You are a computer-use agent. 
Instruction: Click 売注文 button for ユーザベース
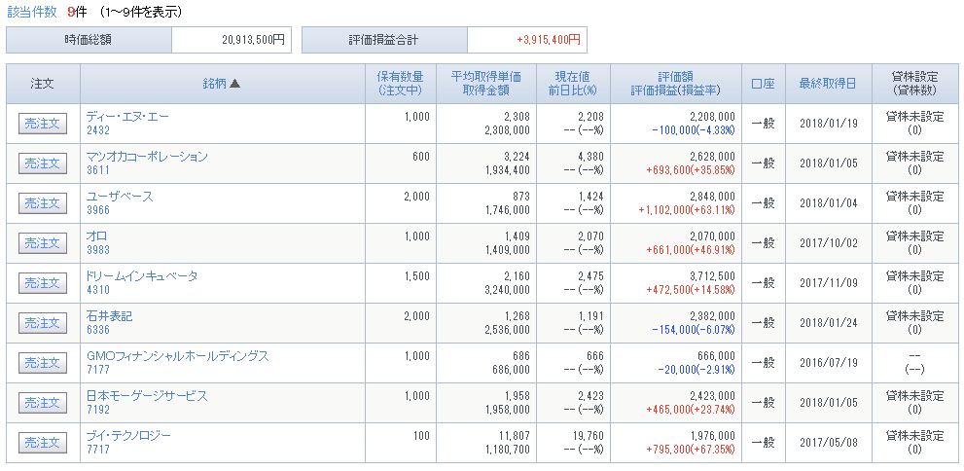point(43,203)
